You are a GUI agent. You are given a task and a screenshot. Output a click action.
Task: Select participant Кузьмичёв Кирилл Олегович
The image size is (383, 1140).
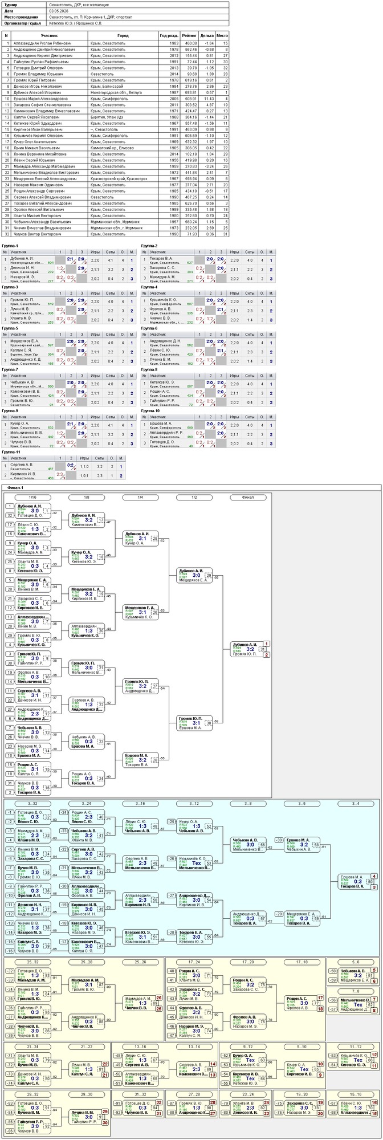pyautogui.click(x=38, y=136)
